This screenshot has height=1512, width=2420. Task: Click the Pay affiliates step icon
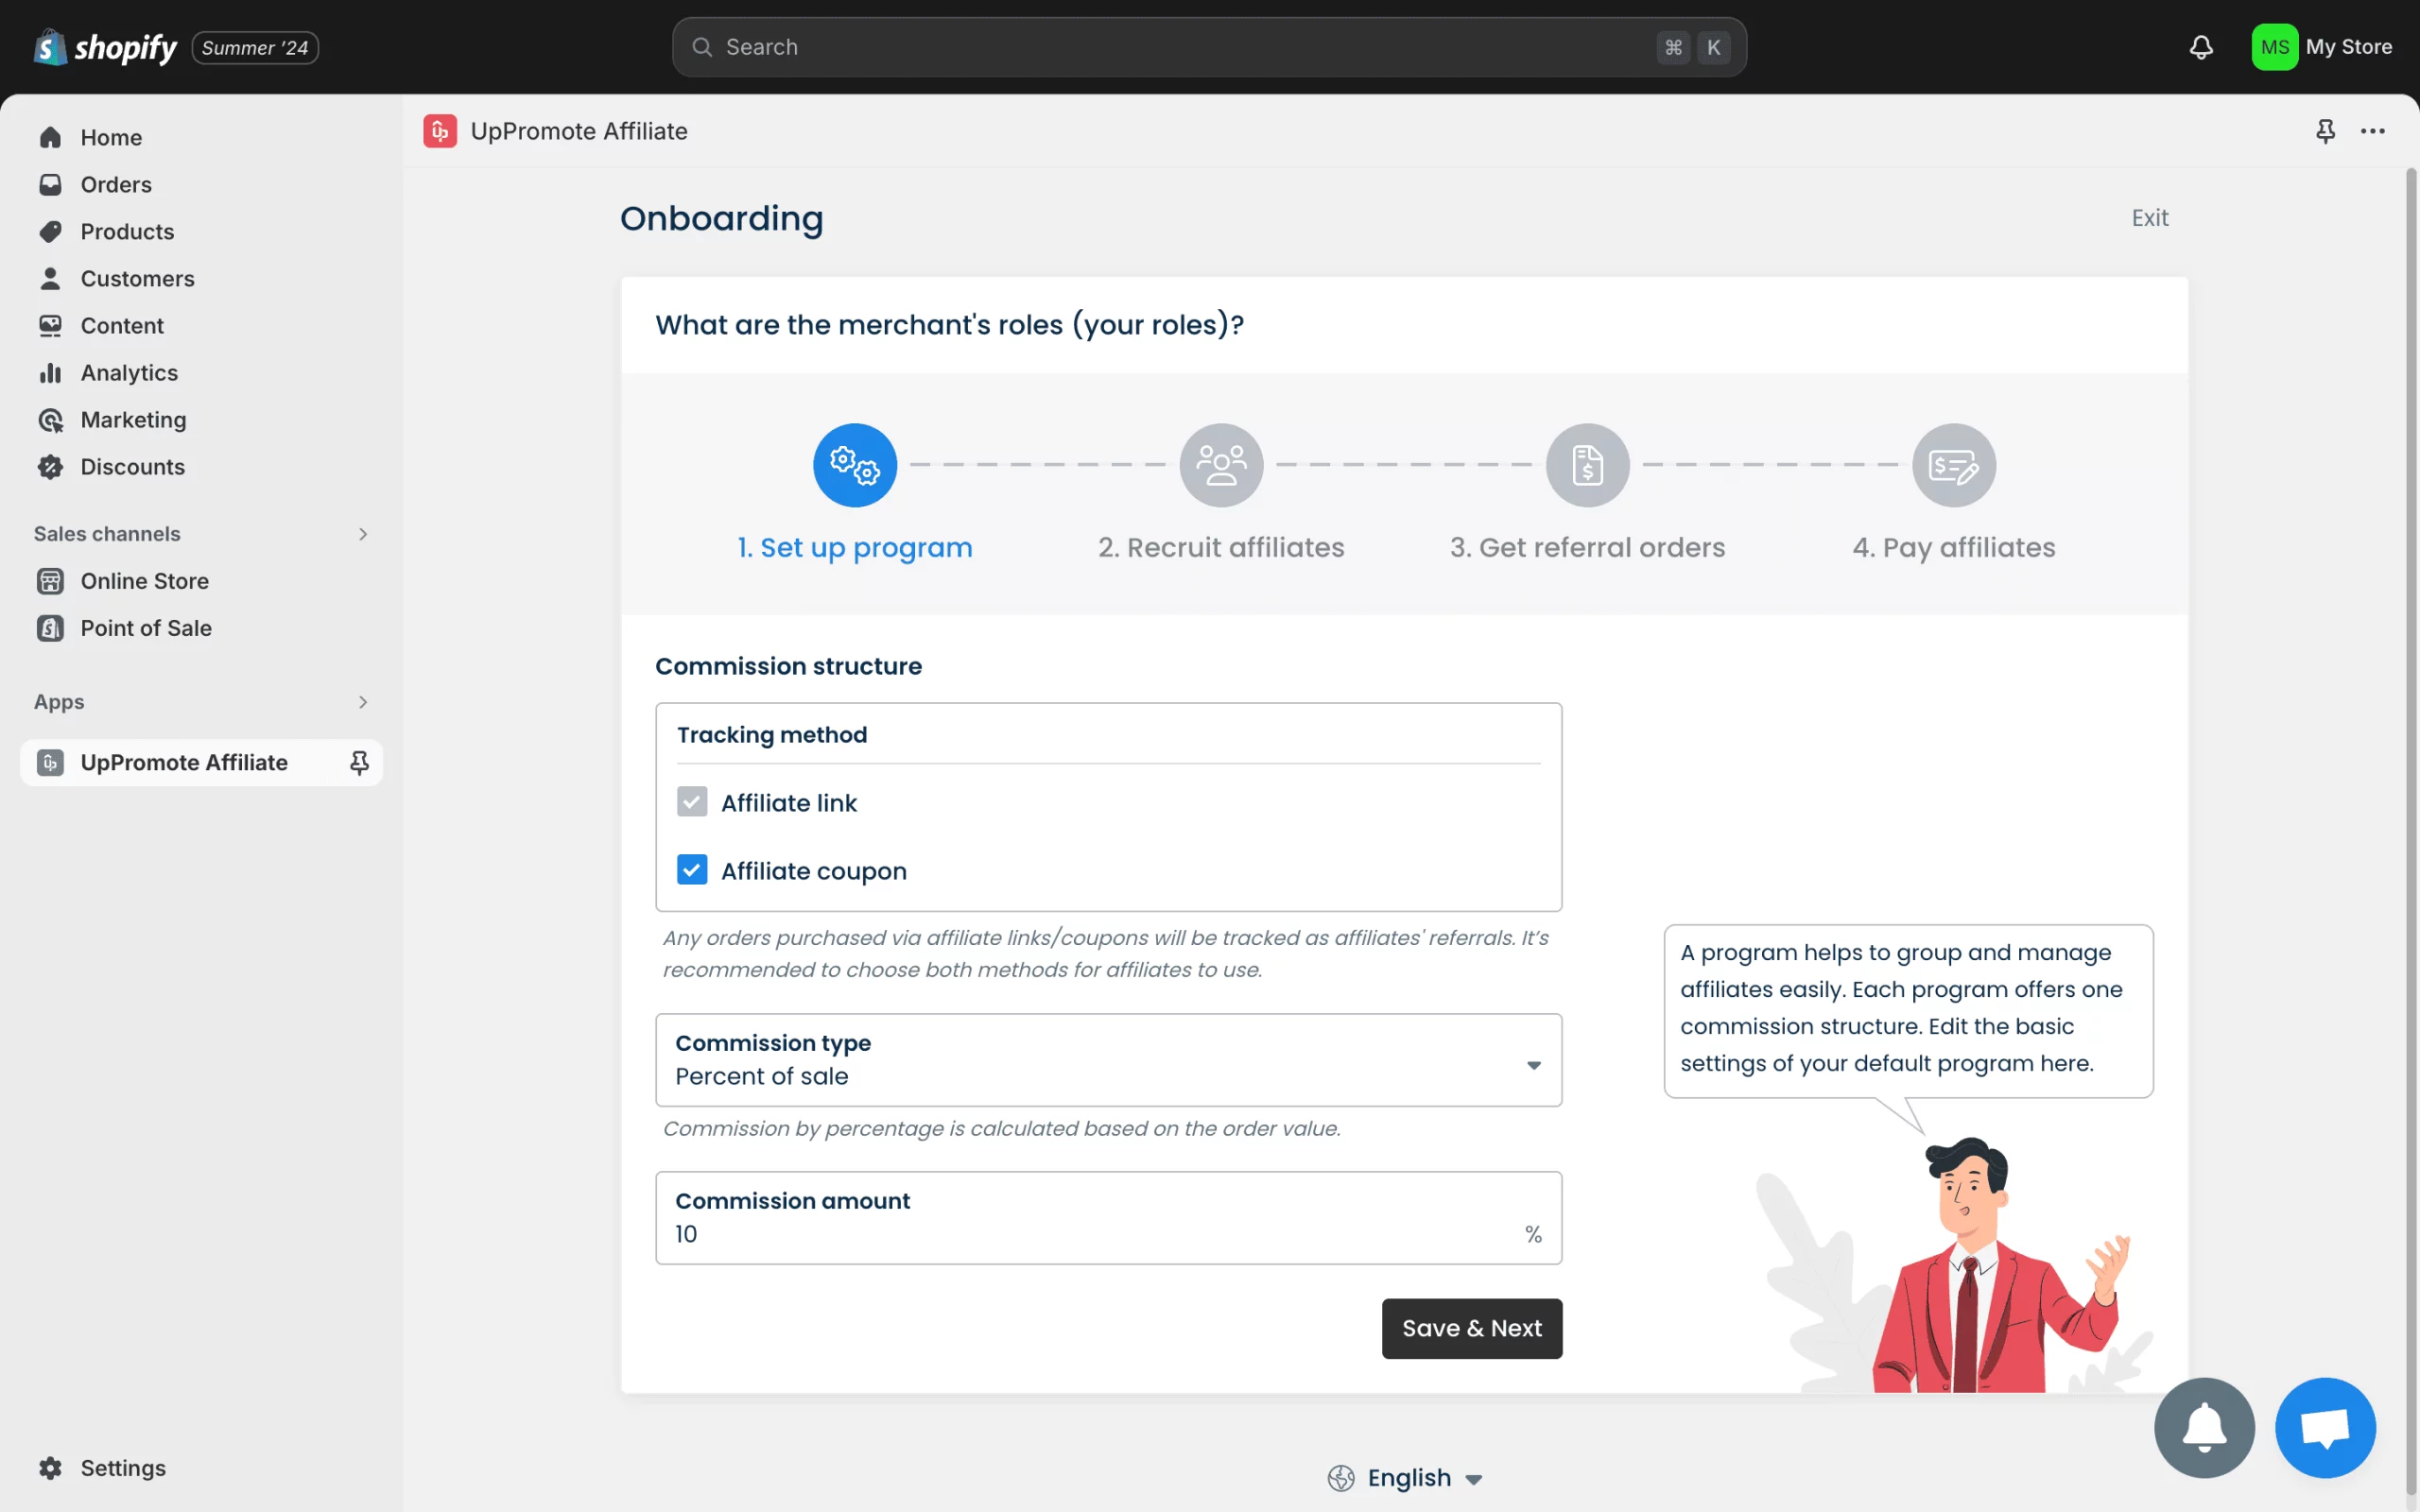(x=1953, y=463)
